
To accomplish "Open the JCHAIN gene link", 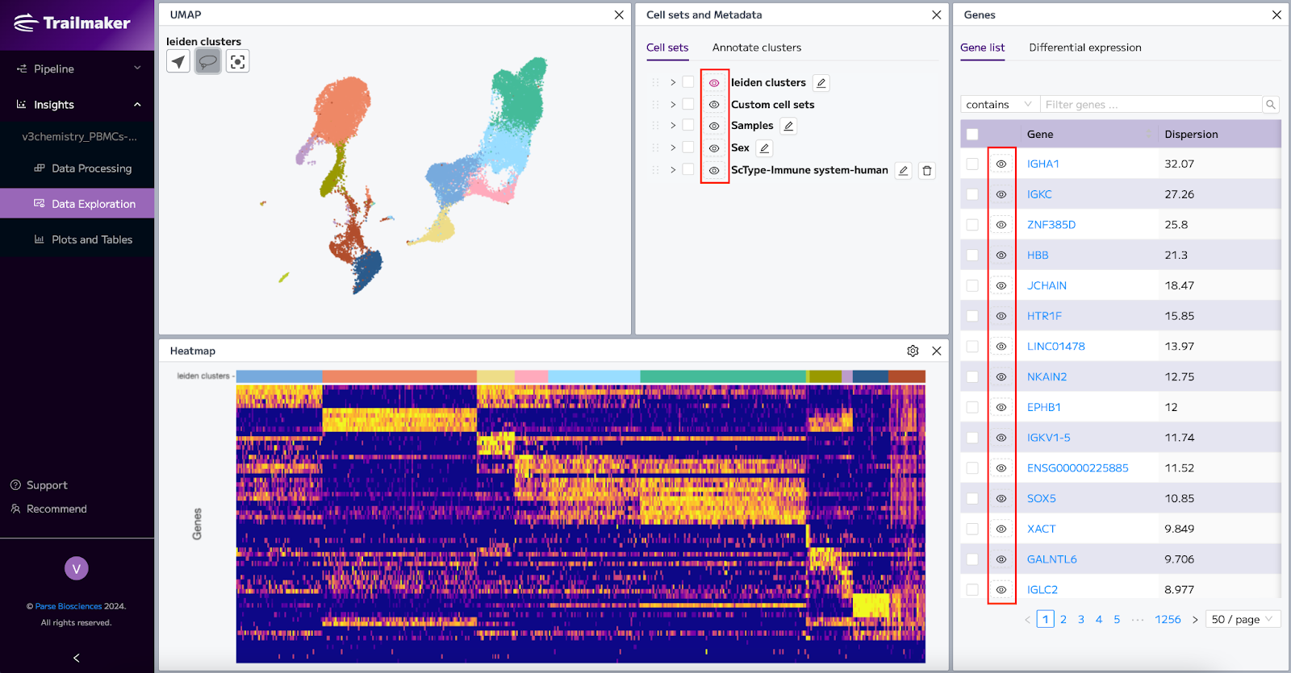I will [x=1047, y=286].
